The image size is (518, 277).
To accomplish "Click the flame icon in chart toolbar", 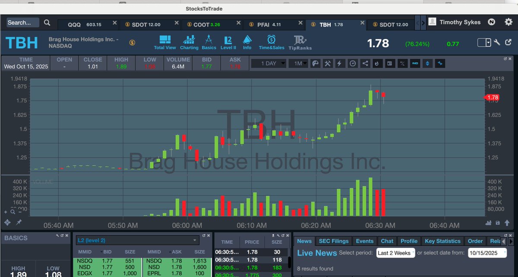I will point(377,63).
